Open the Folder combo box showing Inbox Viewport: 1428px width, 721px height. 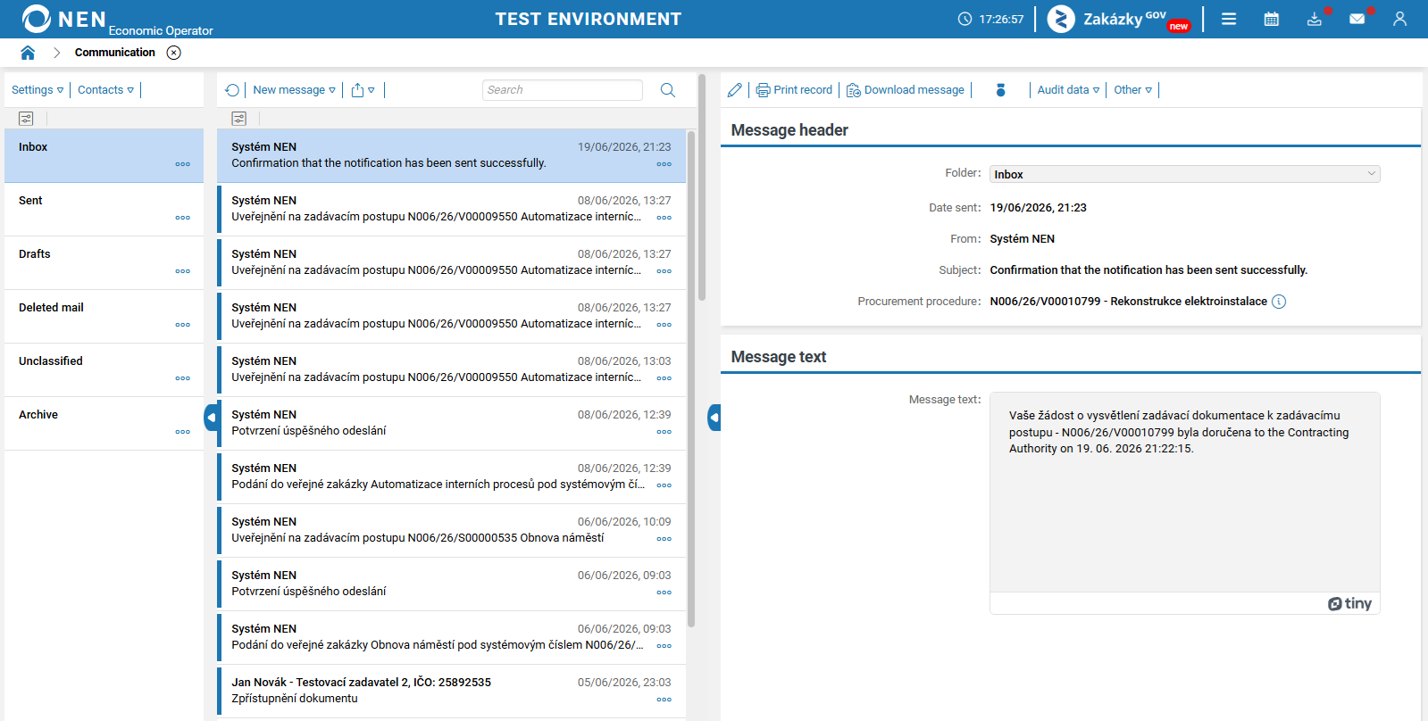[x=1184, y=174]
